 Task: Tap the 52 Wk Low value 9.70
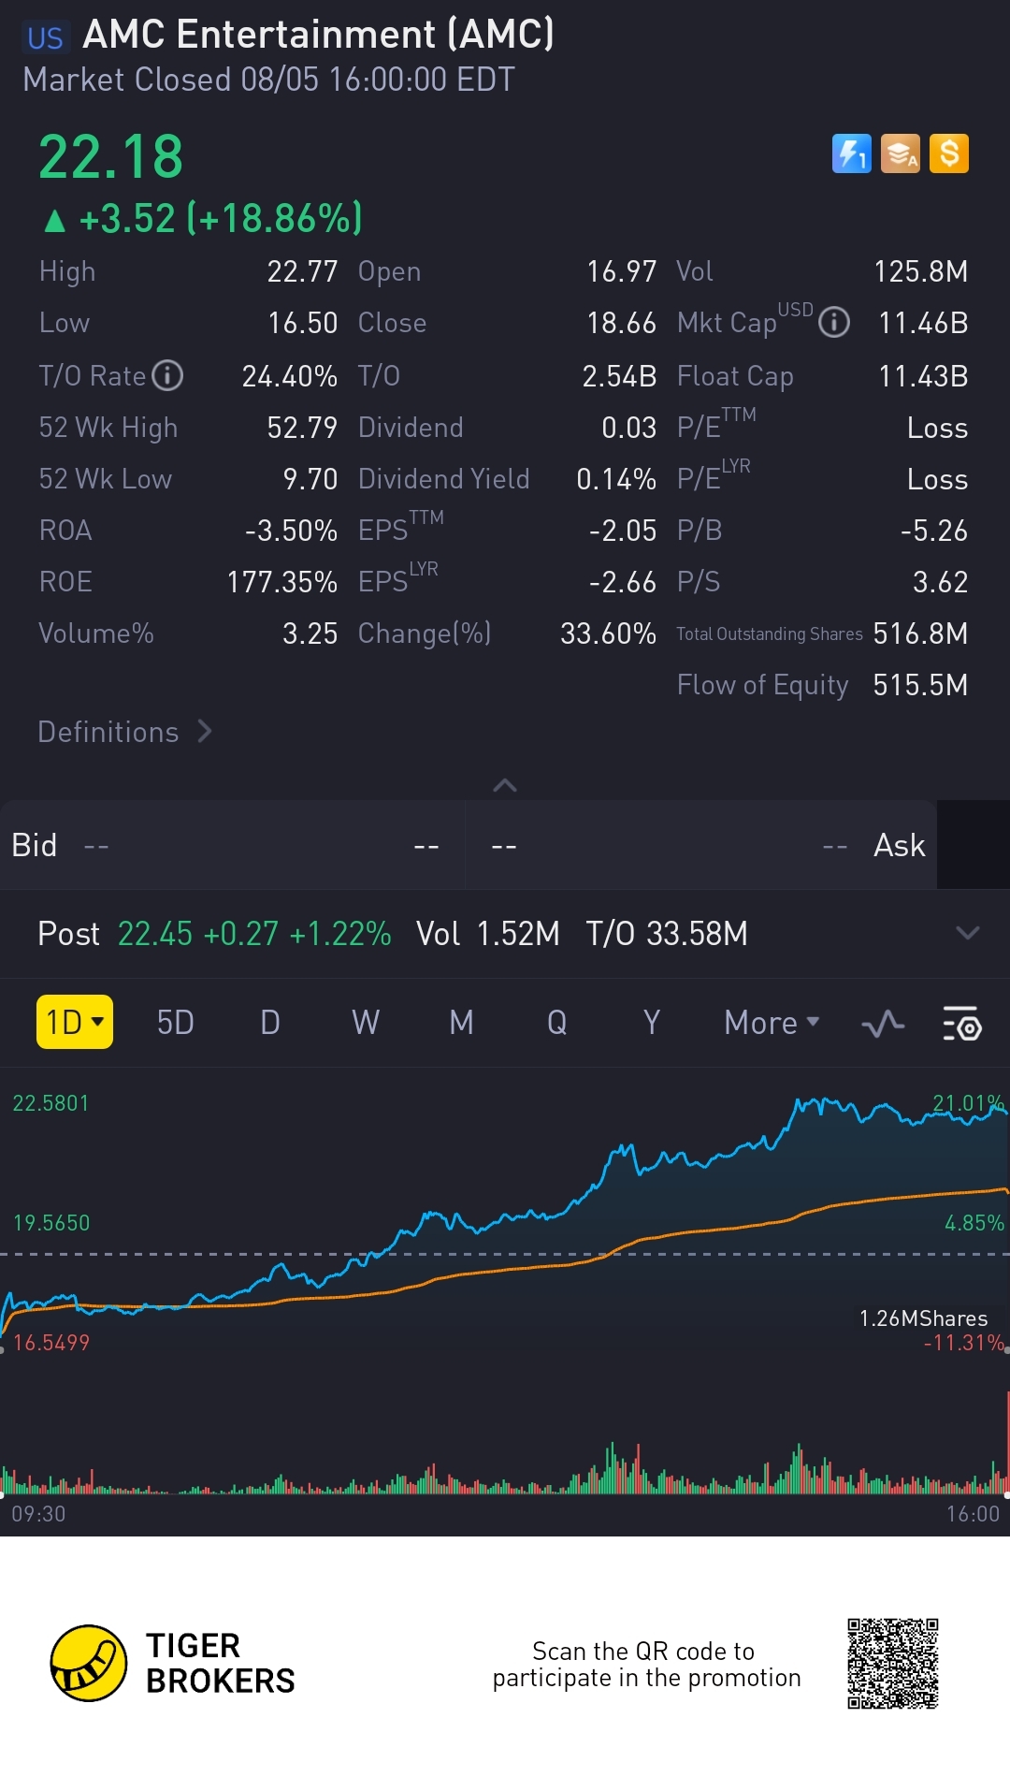310,479
